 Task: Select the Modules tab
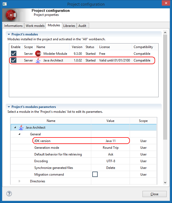click(54, 25)
